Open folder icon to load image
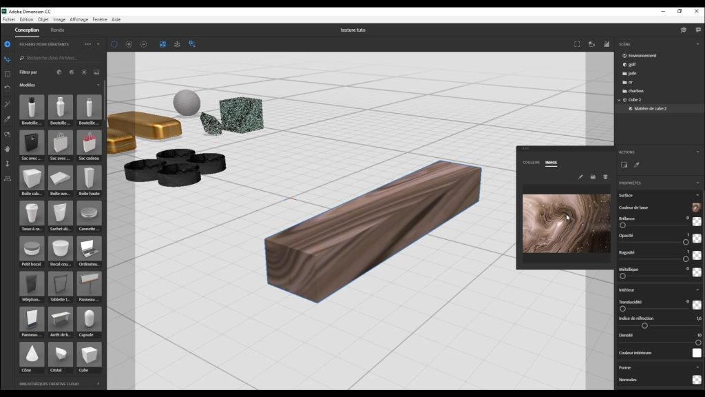705x397 pixels. [593, 177]
